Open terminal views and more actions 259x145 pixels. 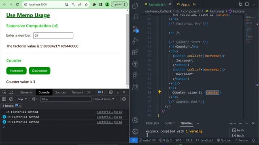(x=240, y=123)
